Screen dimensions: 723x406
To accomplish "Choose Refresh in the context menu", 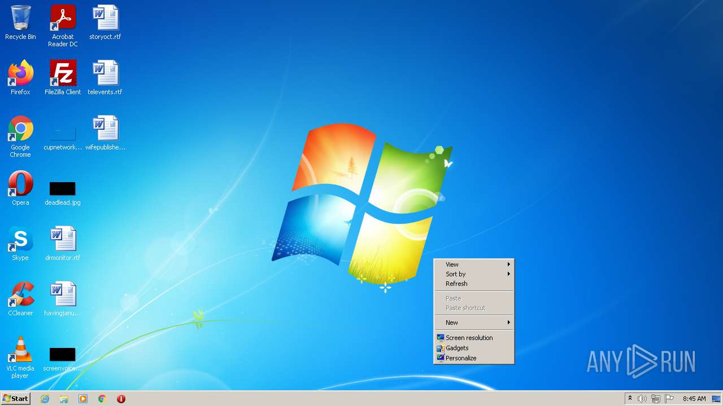I will (474, 284).
